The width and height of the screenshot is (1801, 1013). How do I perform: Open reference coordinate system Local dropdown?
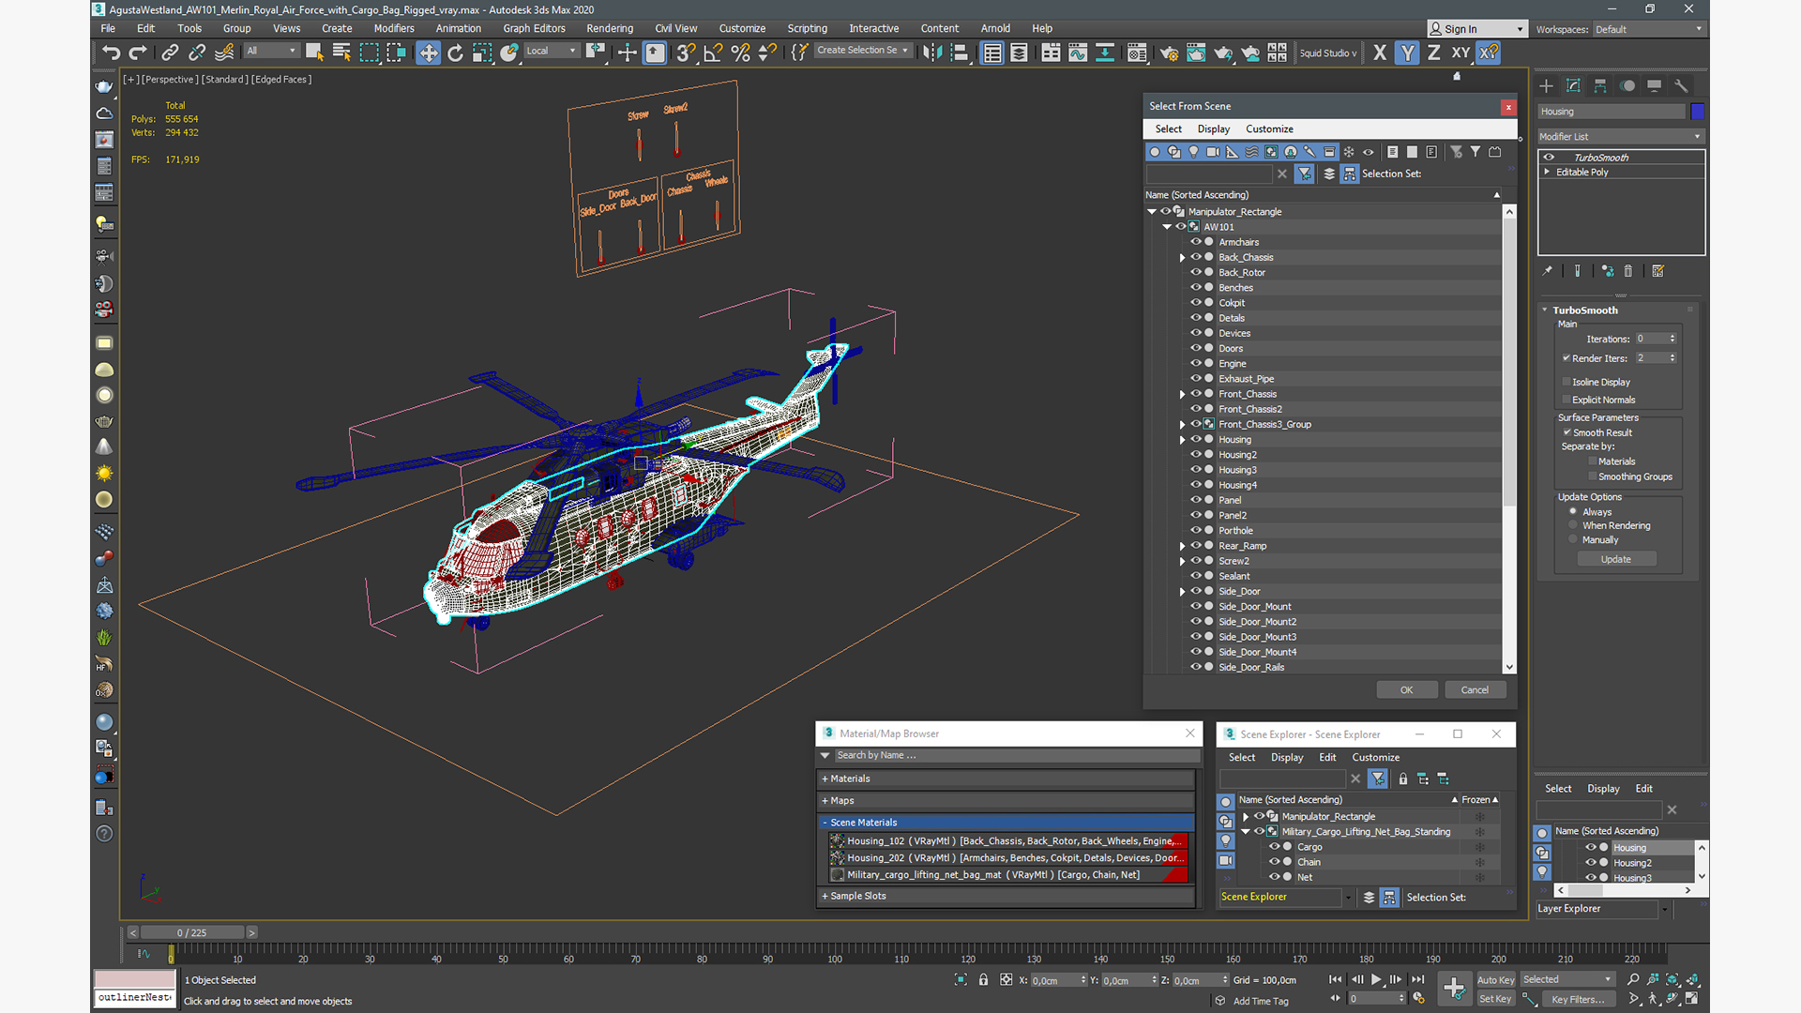(552, 51)
